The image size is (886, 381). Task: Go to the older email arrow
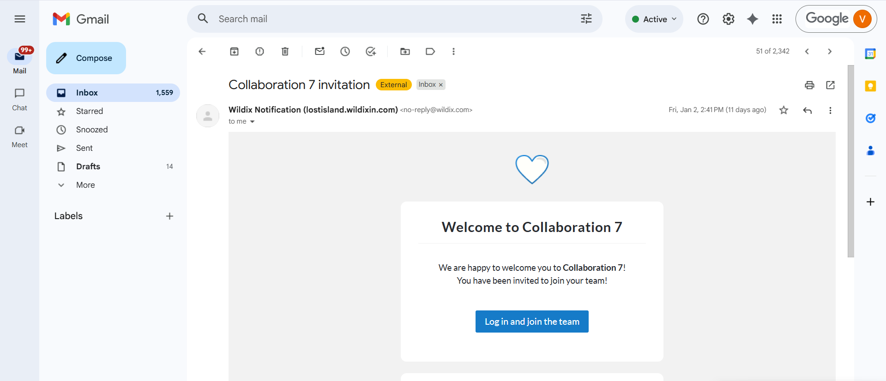pyautogui.click(x=830, y=51)
